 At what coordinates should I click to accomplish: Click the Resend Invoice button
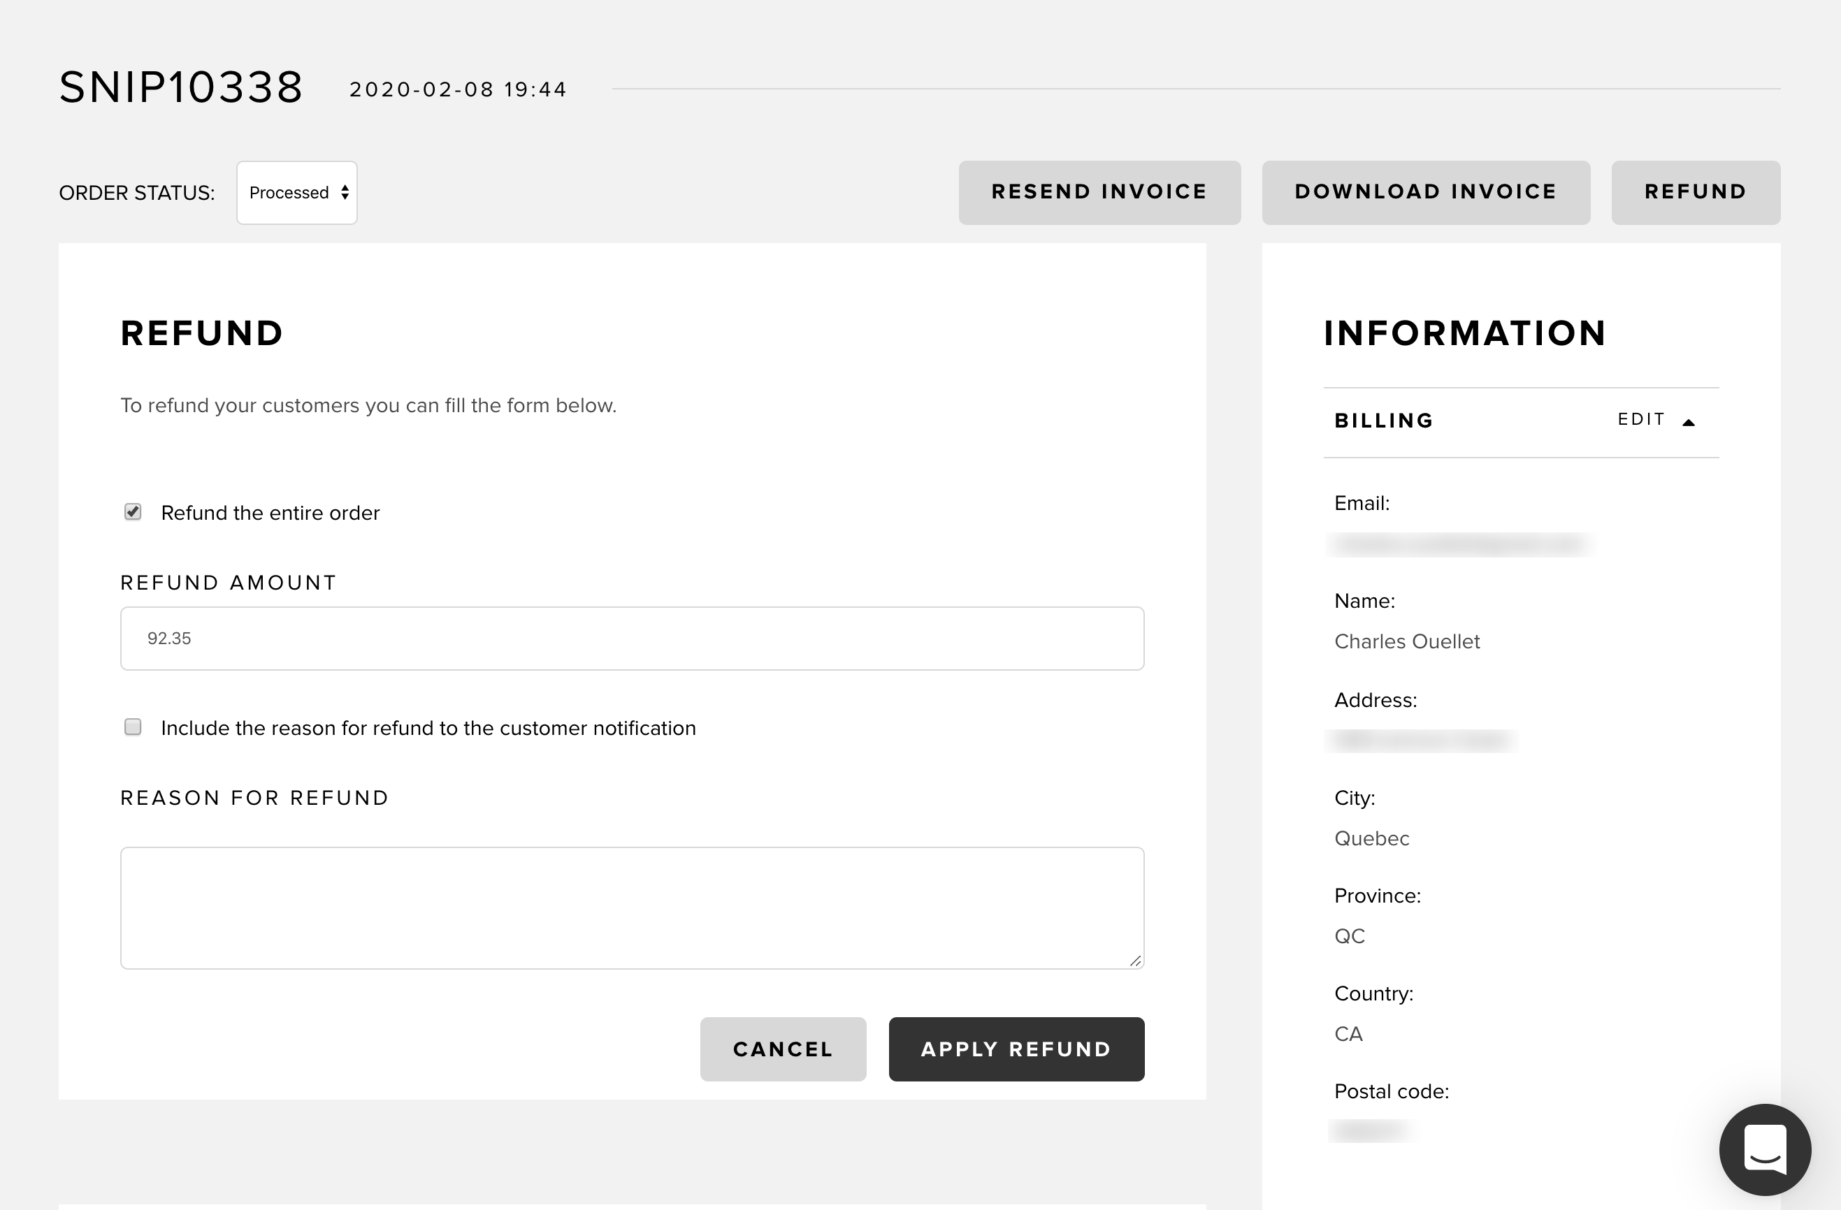click(x=1099, y=193)
